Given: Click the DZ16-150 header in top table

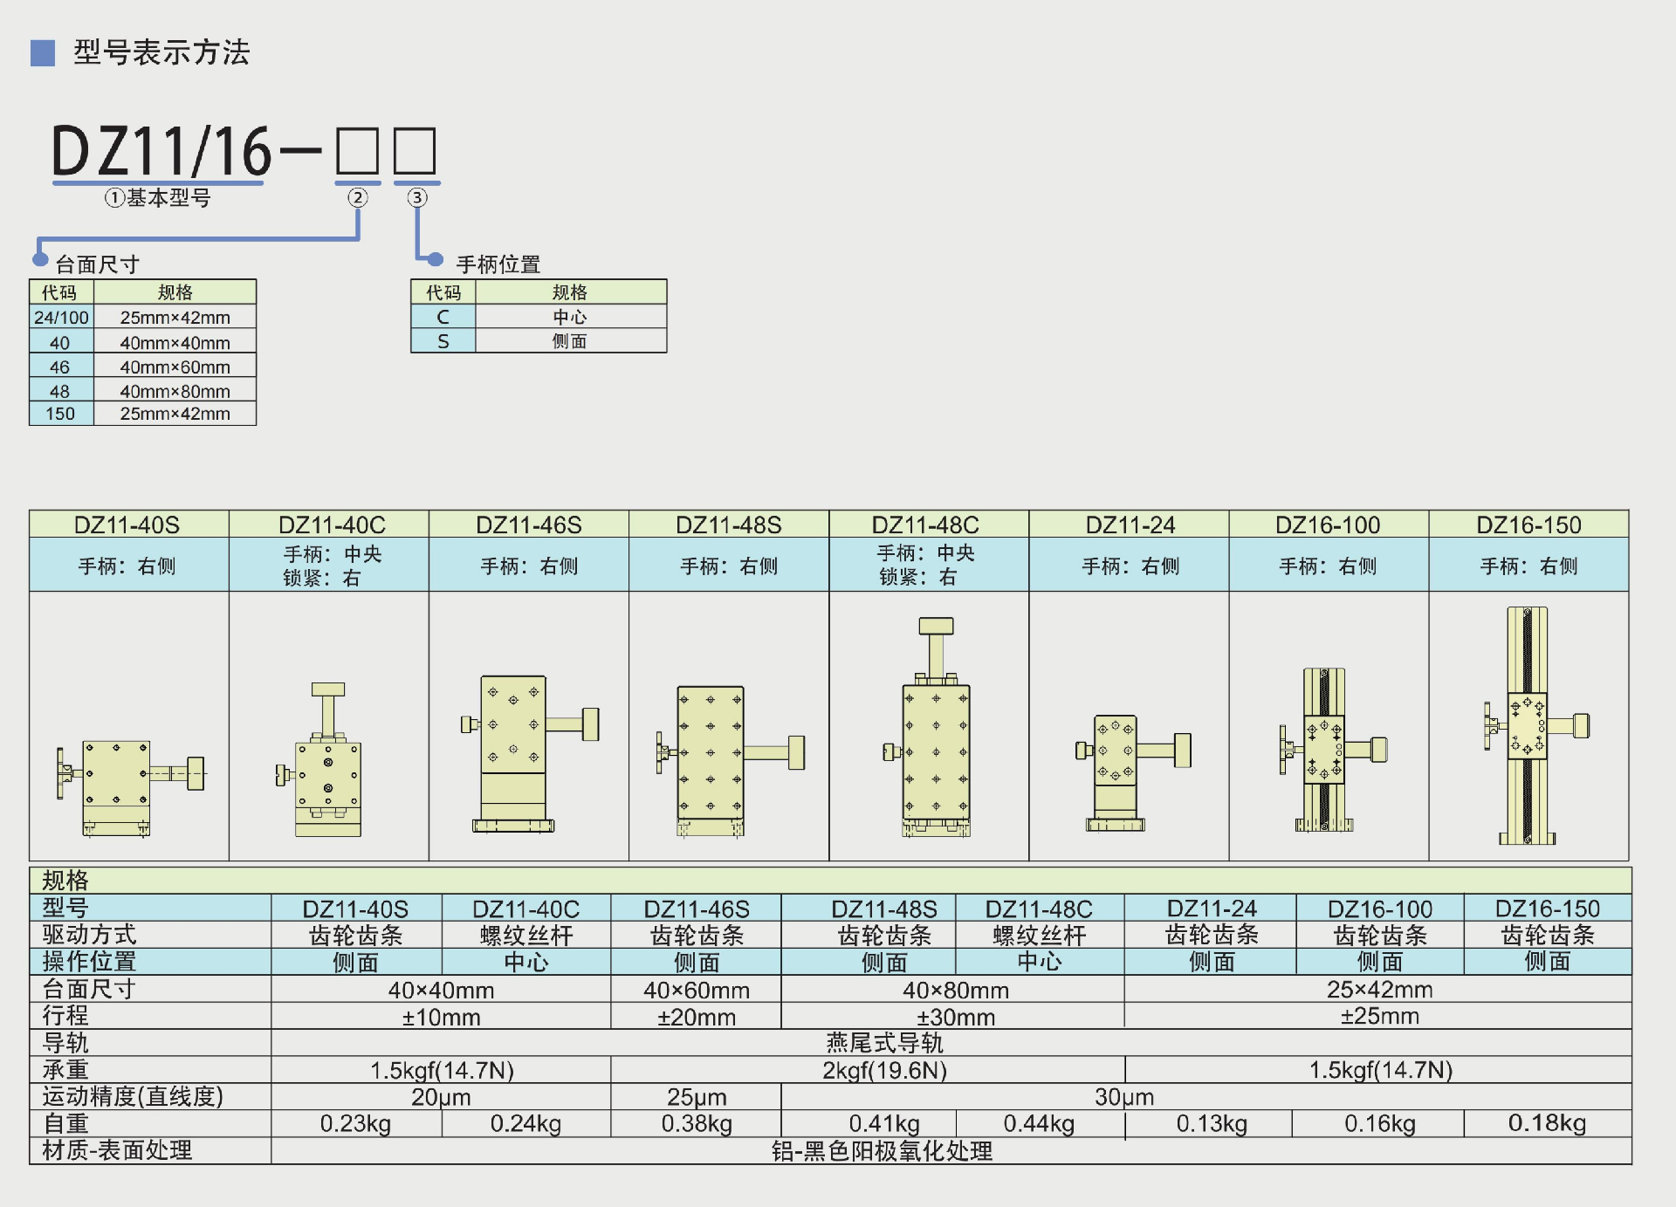Looking at the screenshot, I should (1528, 525).
